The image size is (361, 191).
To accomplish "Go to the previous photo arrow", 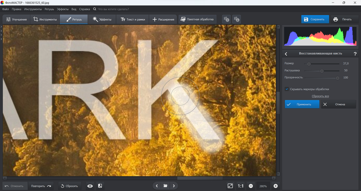I will [x=157, y=186].
